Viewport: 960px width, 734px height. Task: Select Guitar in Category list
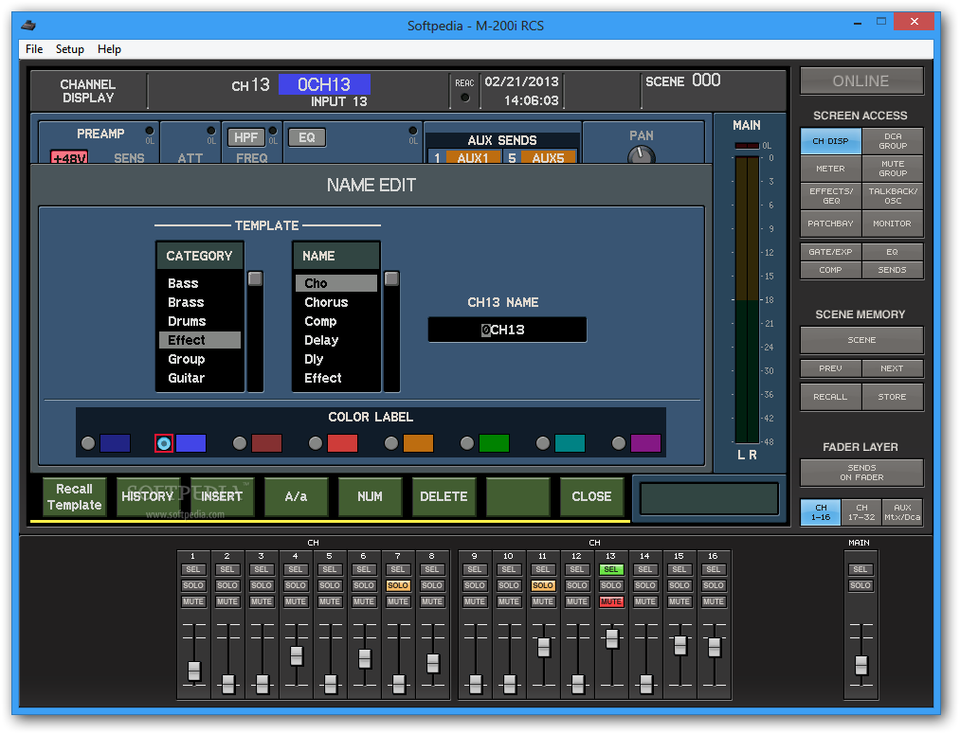pyautogui.click(x=200, y=378)
